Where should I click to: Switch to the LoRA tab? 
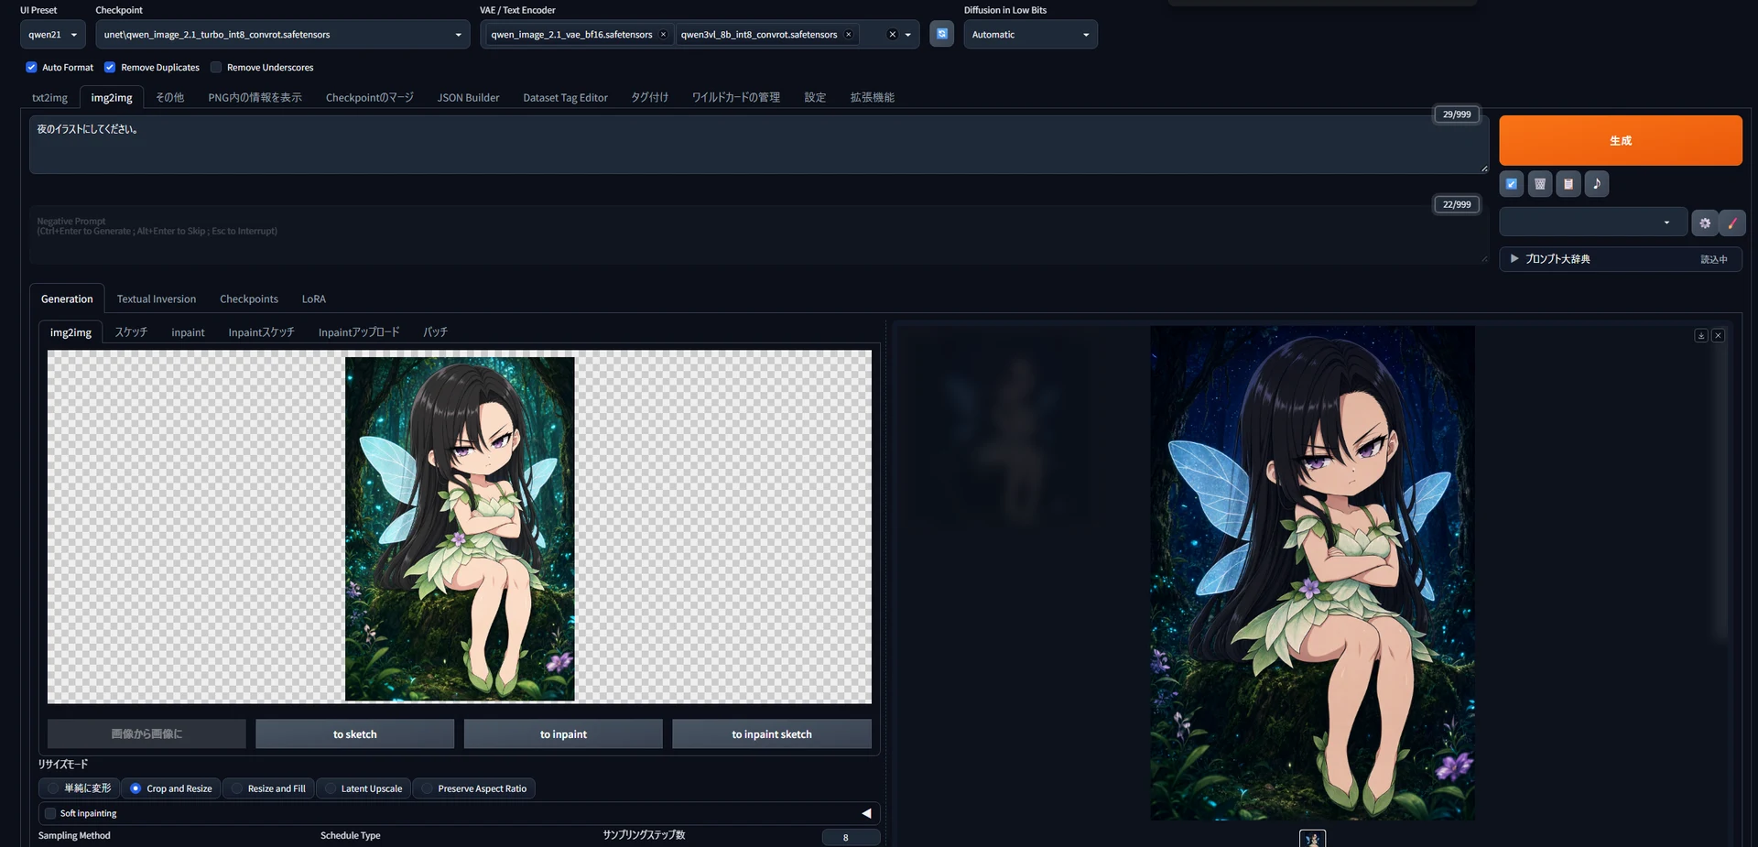[x=314, y=299]
